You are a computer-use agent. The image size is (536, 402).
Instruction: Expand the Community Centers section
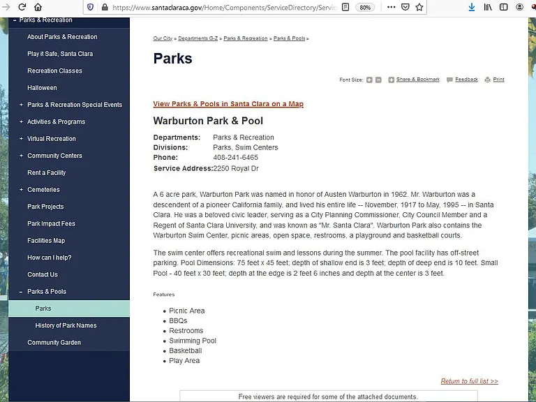(21, 156)
